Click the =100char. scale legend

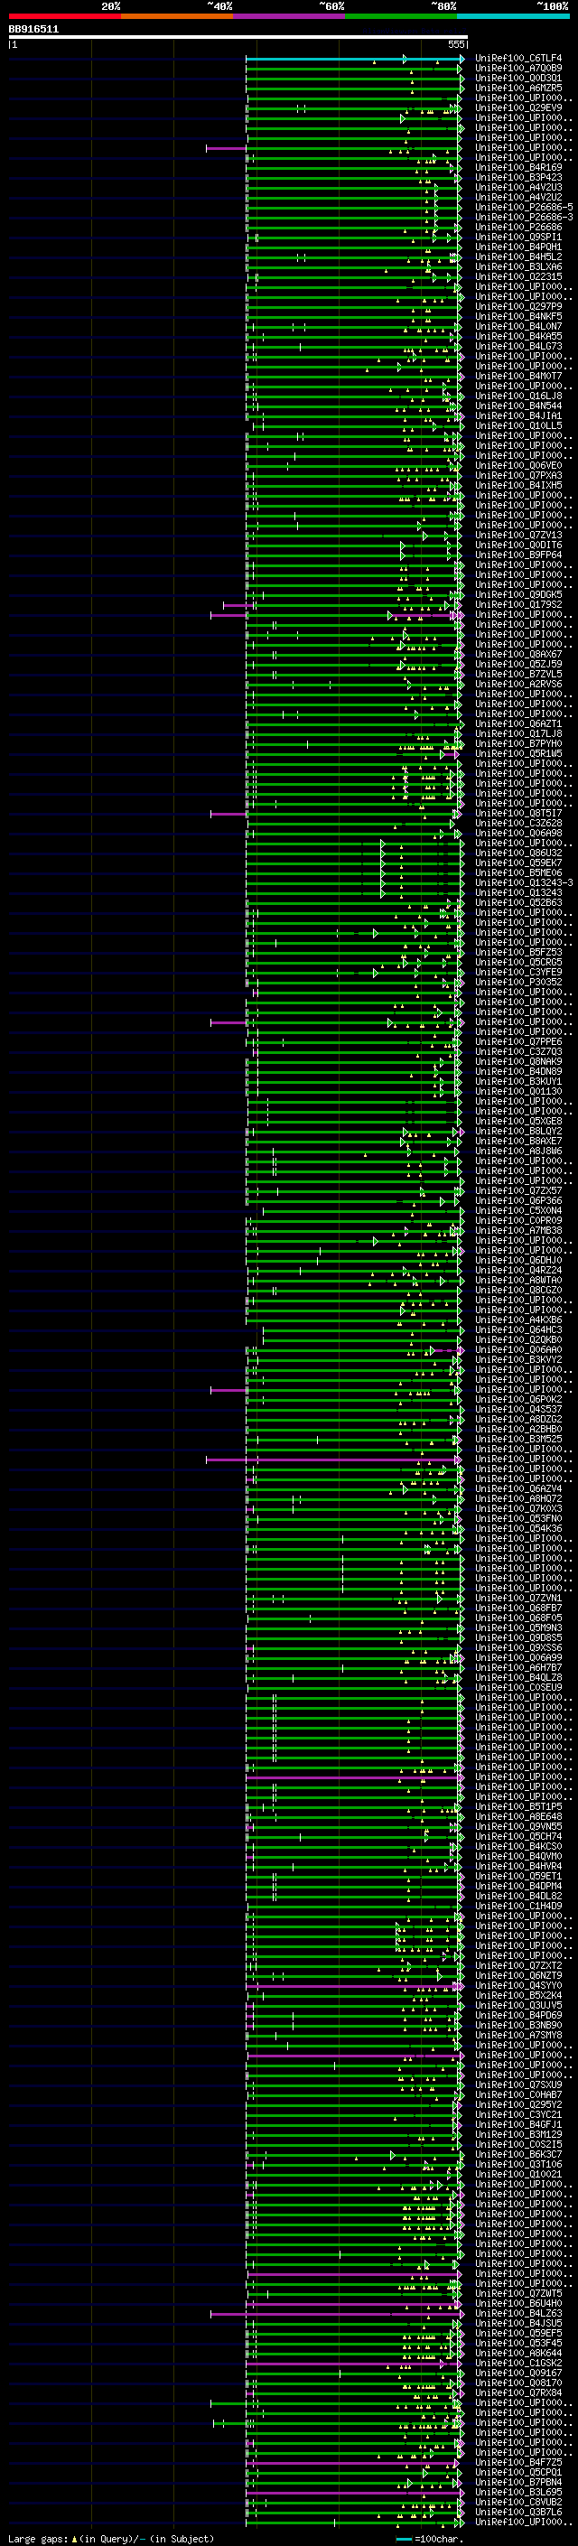(x=429, y=2539)
